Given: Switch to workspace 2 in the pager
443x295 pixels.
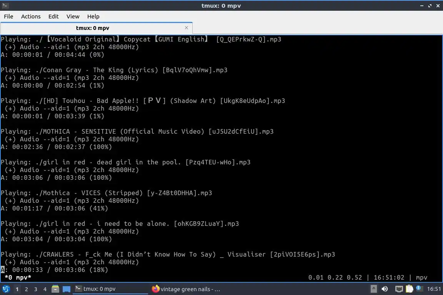Looking at the screenshot, I should (x=26, y=289).
